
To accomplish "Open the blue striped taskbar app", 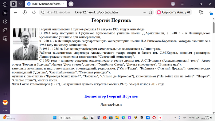I will [x=148, y=118].
